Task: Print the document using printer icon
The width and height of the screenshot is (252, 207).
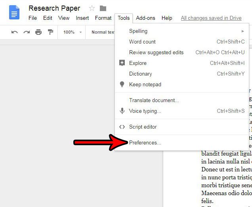Action: [x=38, y=32]
